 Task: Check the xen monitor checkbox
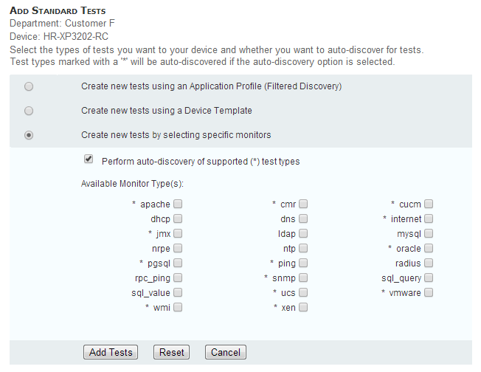[x=303, y=307]
